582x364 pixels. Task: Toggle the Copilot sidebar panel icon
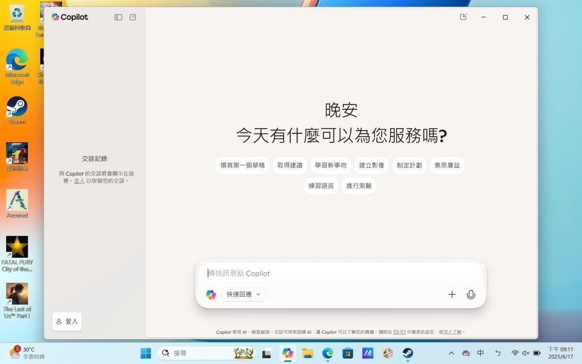click(118, 17)
